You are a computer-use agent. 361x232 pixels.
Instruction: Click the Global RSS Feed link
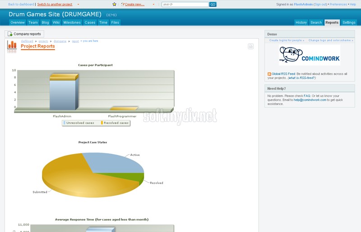283,74
